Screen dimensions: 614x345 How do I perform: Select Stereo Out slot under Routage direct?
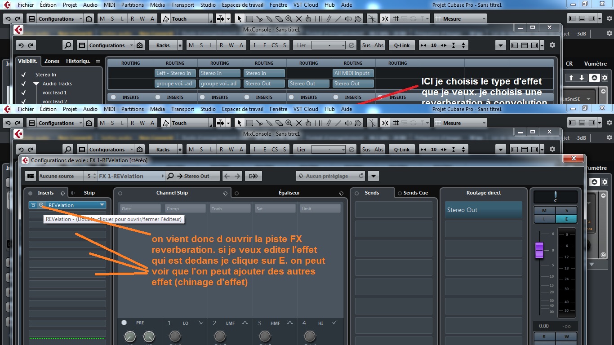point(483,210)
